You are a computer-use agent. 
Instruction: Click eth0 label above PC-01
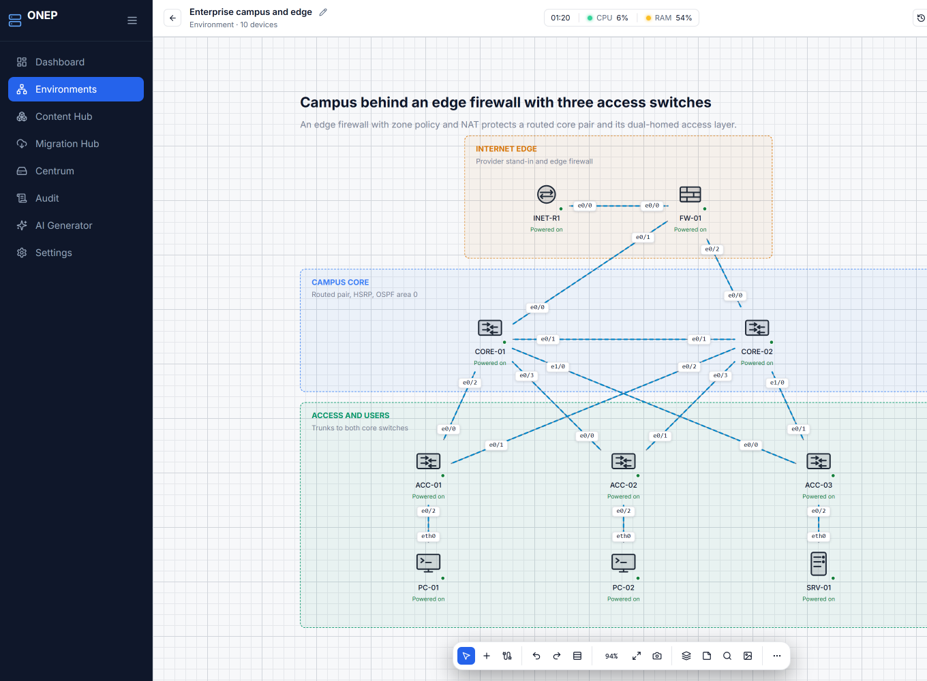pyautogui.click(x=429, y=537)
